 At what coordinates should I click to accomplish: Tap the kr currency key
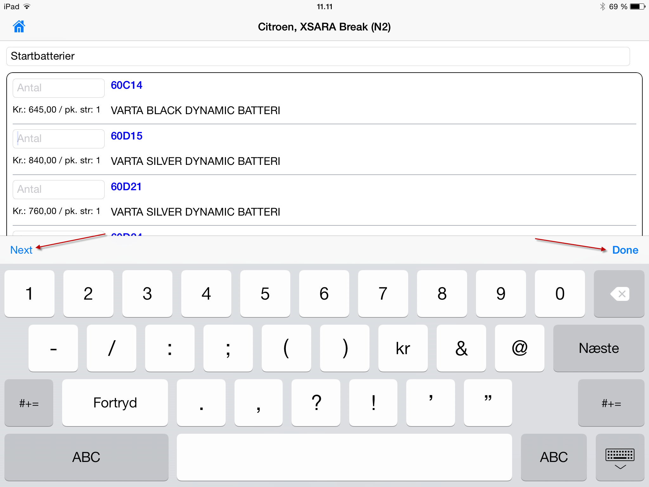(403, 348)
